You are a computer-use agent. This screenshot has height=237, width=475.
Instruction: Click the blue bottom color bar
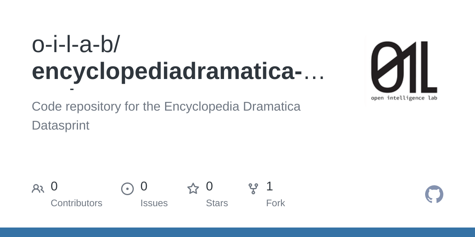[237, 232]
